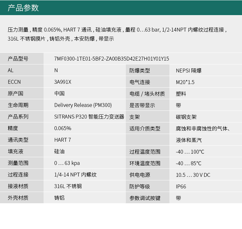Image resolution: width=242 pixels, height=229 pixels.
Task: Click the 测量范围 label
Action: pyautogui.click(x=18, y=163)
